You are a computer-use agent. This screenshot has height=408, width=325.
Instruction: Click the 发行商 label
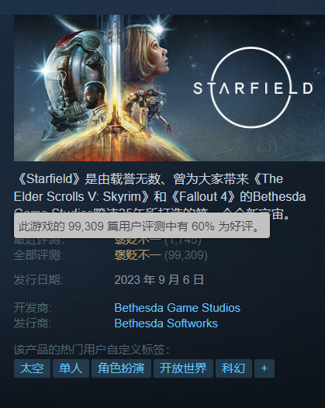point(33,323)
